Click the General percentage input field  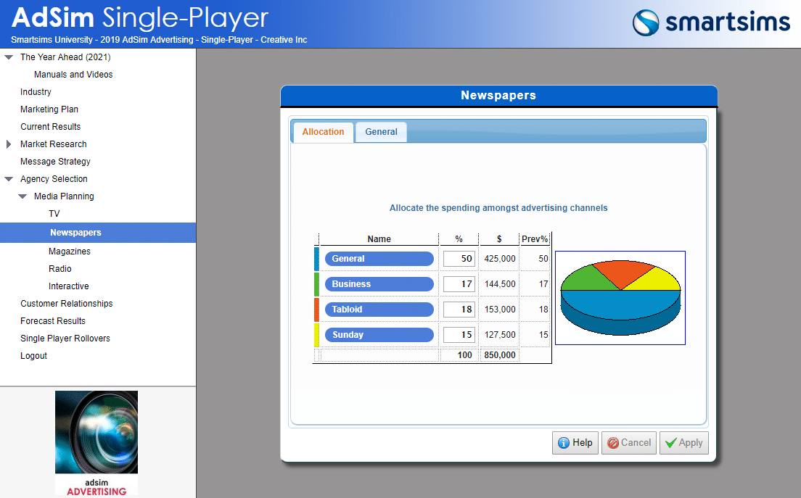(459, 259)
